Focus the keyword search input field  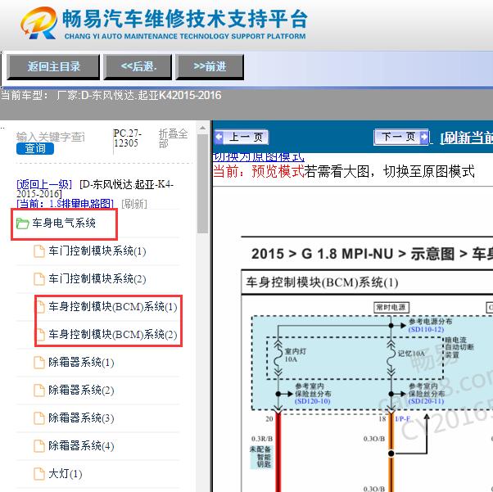pos(51,137)
